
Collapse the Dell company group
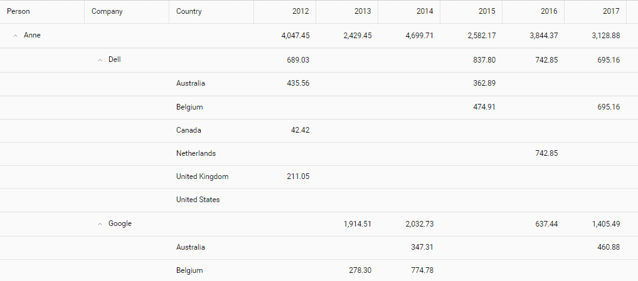coord(100,60)
